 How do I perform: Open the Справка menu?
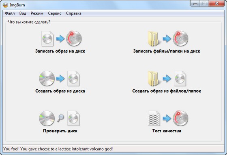coord(73,13)
